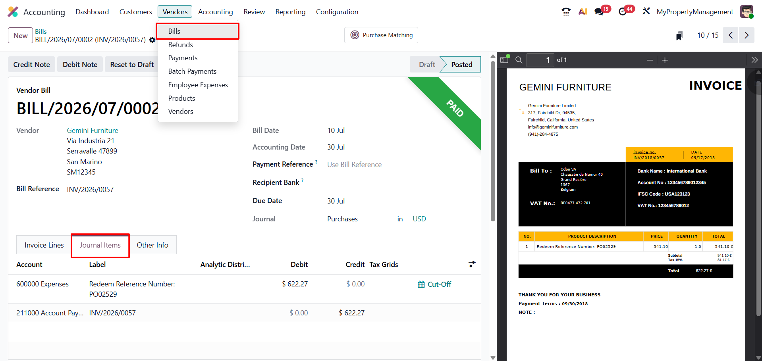Sort by the Debit column header
The height and width of the screenshot is (361, 762).
(x=299, y=265)
